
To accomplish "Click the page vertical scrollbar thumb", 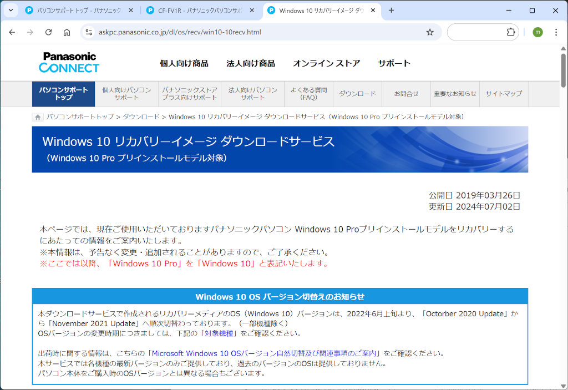I will [x=564, y=70].
